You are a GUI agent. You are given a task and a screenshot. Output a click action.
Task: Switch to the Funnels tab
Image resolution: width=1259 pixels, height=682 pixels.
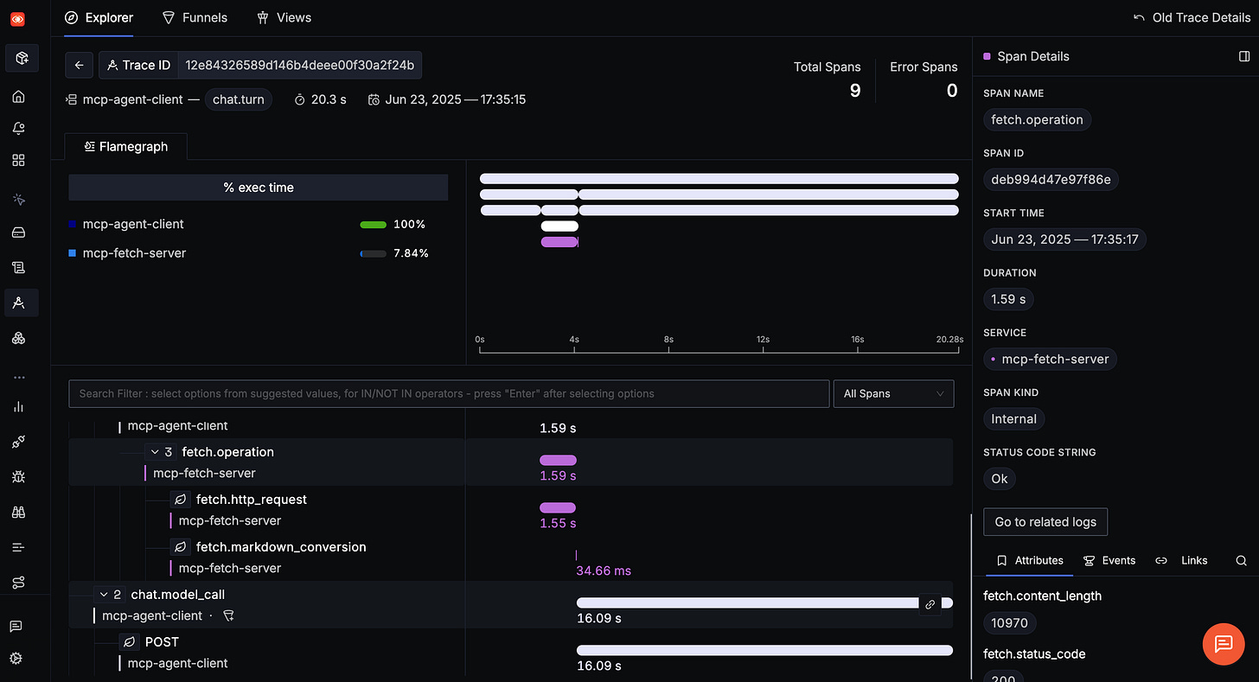click(x=195, y=17)
